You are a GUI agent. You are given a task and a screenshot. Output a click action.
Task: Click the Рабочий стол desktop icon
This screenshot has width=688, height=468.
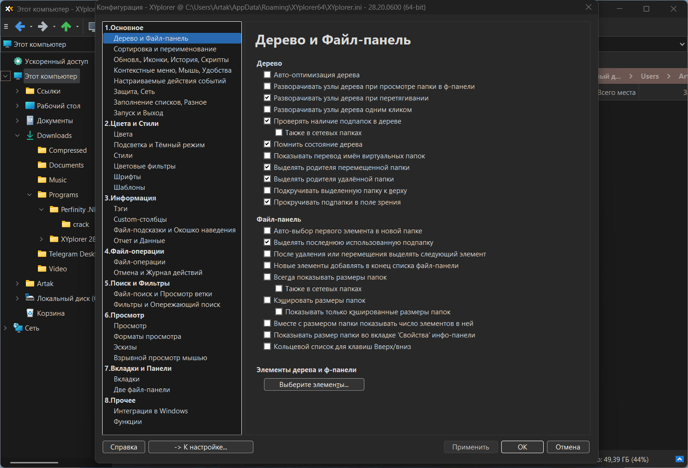point(30,106)
